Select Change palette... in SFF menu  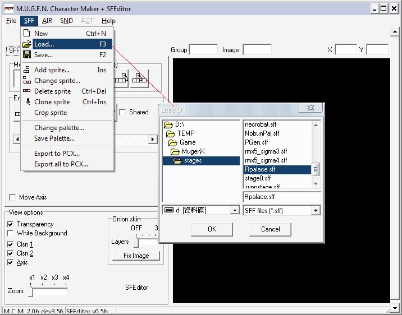[x=67, y=128]
